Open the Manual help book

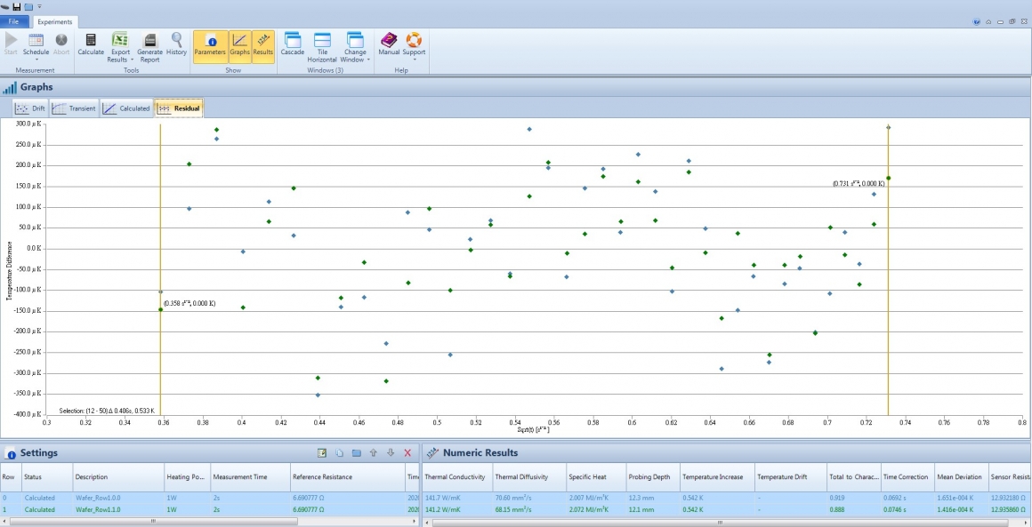coord(389,44)
